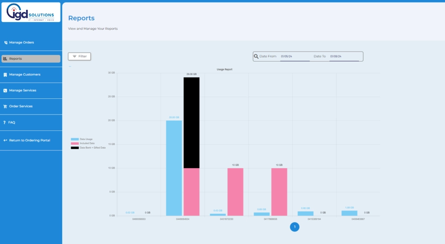The height and width of the screenshot is (244, 445).
Task: Open the Date From date picker
Action: click(x=294, y=56)
